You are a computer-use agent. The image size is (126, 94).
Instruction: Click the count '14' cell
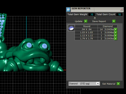coord(101,30)
